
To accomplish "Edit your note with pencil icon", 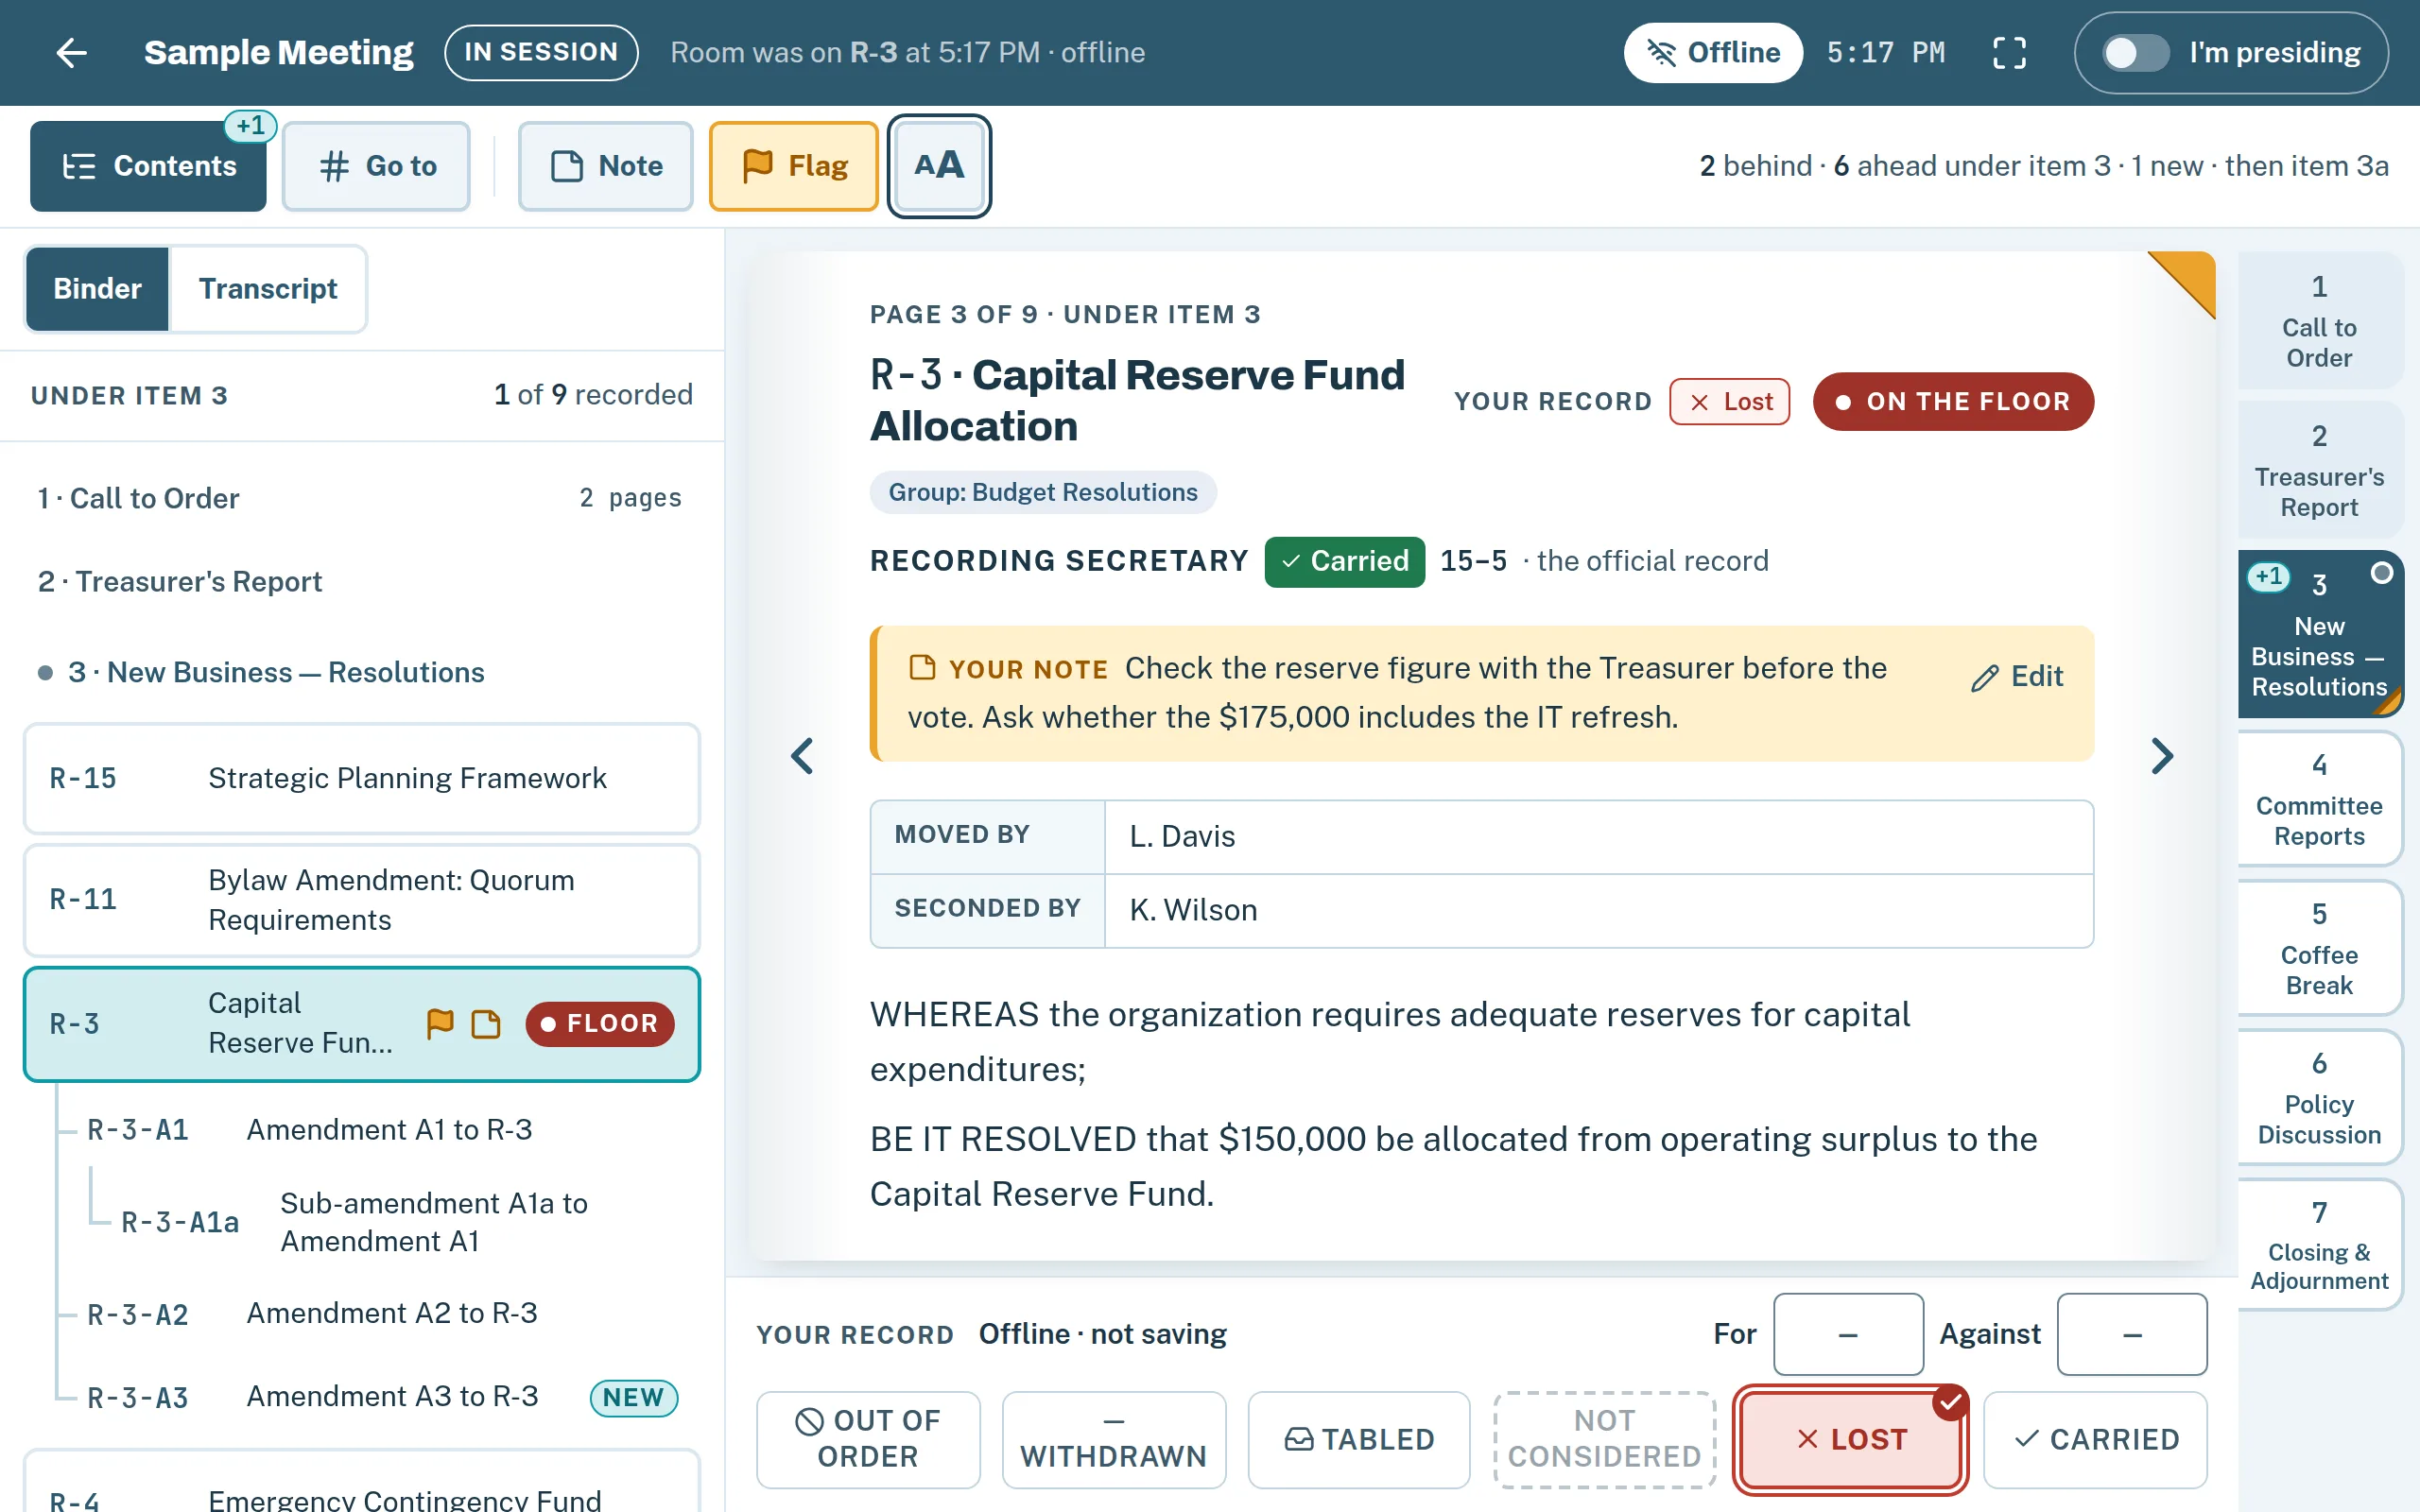I will [2017, 677].
